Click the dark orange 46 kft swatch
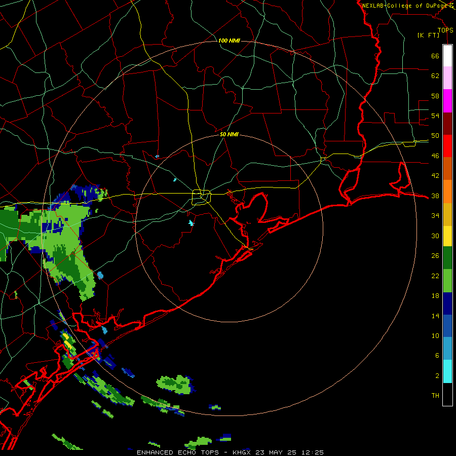Viewport: 456px width, 456px height. [447, 168]
